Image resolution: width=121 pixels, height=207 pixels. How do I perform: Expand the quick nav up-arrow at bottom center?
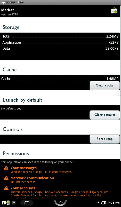point(60,202)
